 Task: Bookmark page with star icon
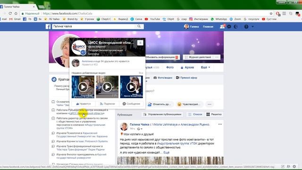coord(271,14)
